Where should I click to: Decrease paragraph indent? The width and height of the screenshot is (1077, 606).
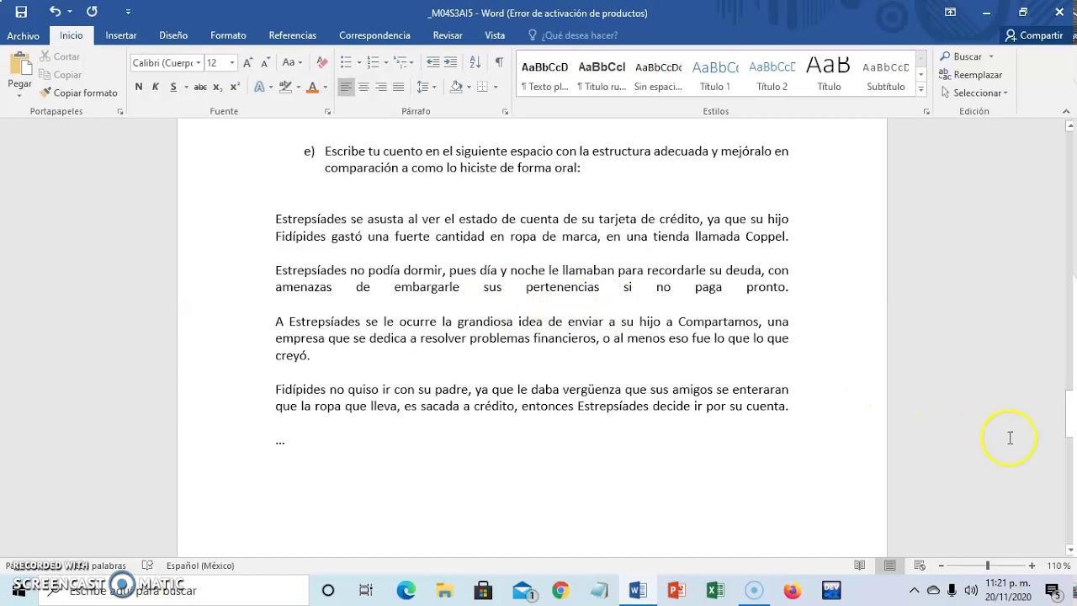432,63
